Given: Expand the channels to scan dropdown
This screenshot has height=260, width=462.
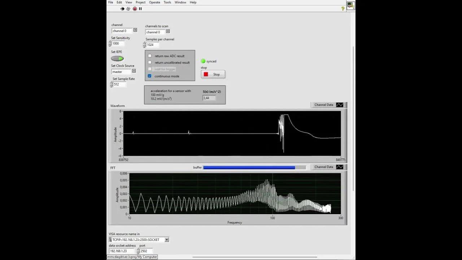Looking at the screenshot, I should [168, 32].
